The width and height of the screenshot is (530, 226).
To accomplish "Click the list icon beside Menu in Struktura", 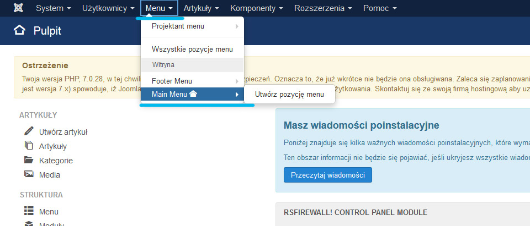I will point(29,211).
